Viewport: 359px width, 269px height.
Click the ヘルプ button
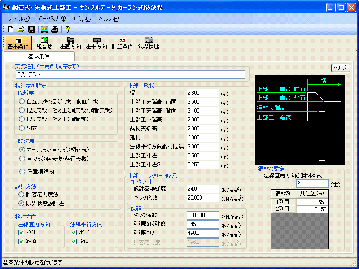click(x=341, y=68)
